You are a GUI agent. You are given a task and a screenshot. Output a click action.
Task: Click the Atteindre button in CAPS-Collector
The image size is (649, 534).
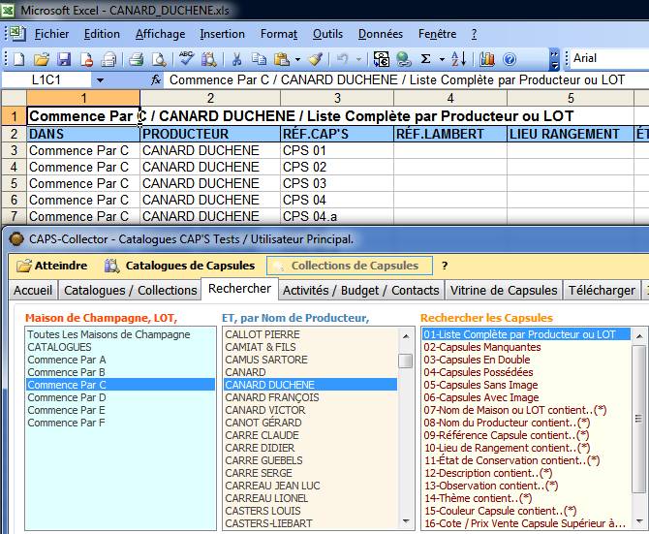52,266
